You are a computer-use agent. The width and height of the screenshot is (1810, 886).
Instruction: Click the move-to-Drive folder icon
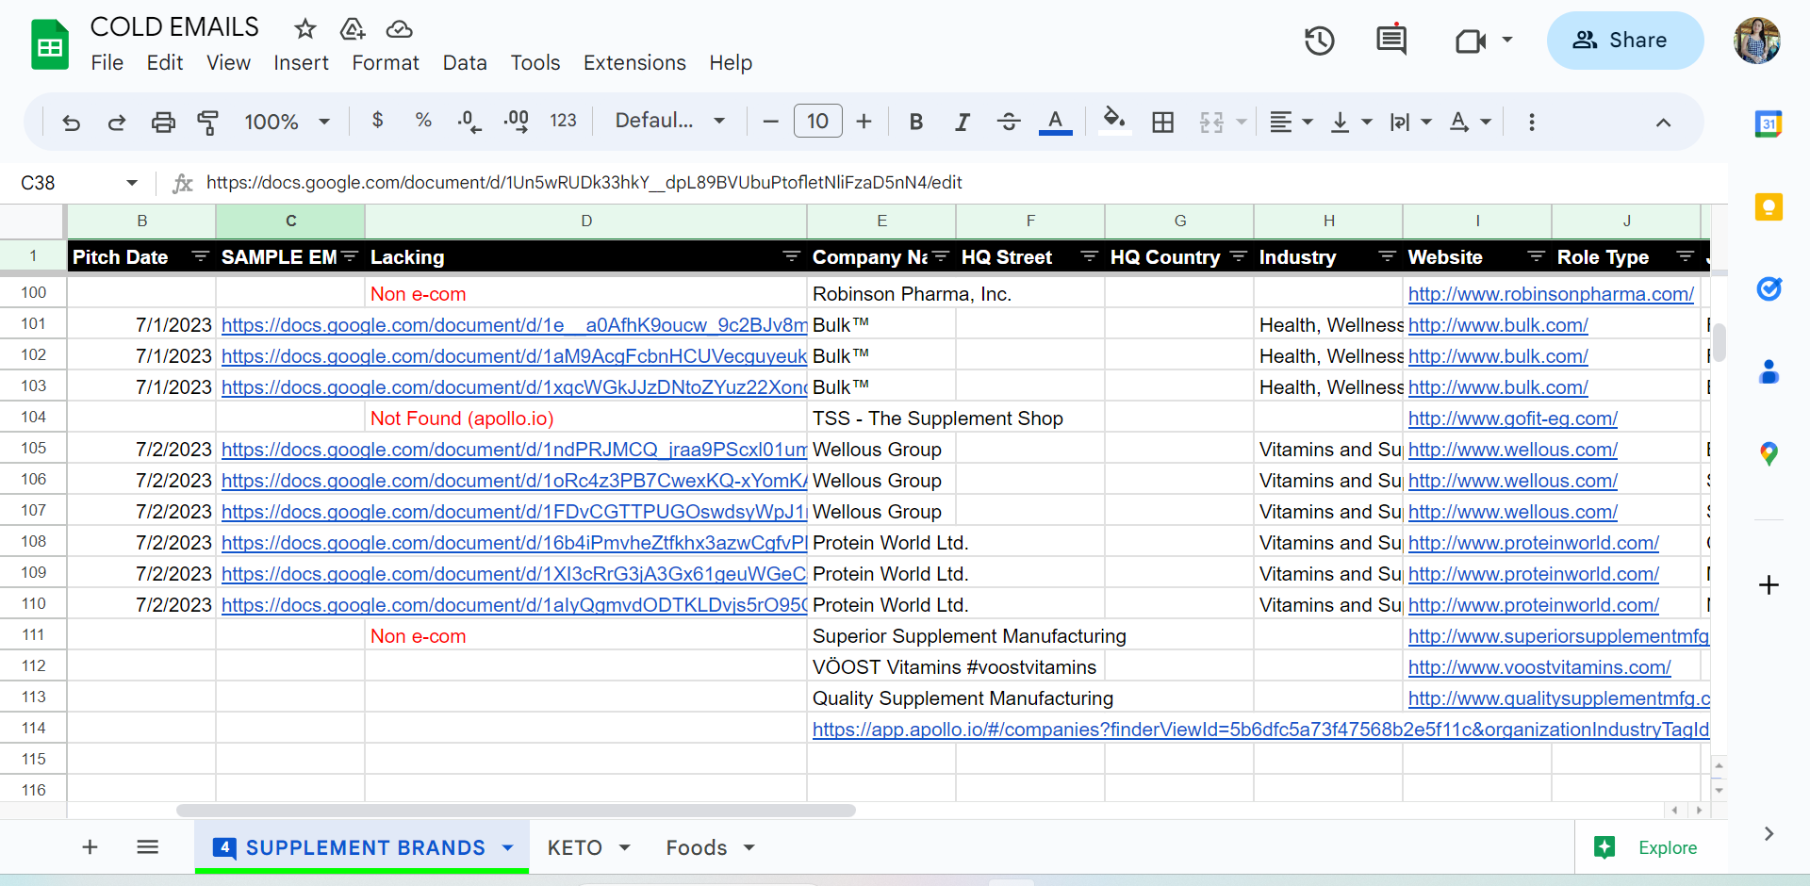(353, 29)
